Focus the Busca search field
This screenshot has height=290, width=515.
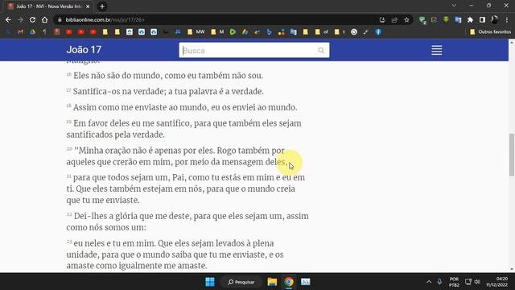point(254,50)
